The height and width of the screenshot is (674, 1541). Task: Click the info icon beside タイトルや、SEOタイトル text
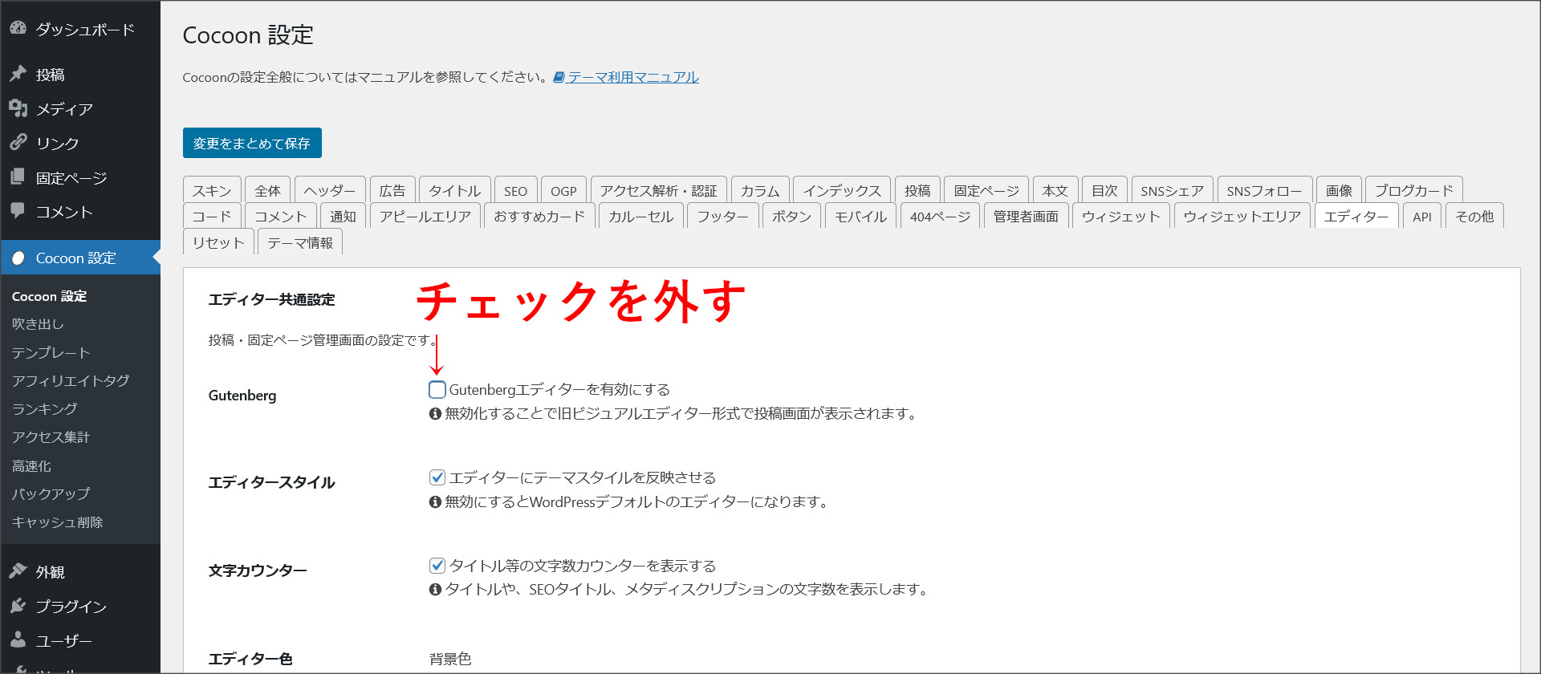tap(435, 590)
